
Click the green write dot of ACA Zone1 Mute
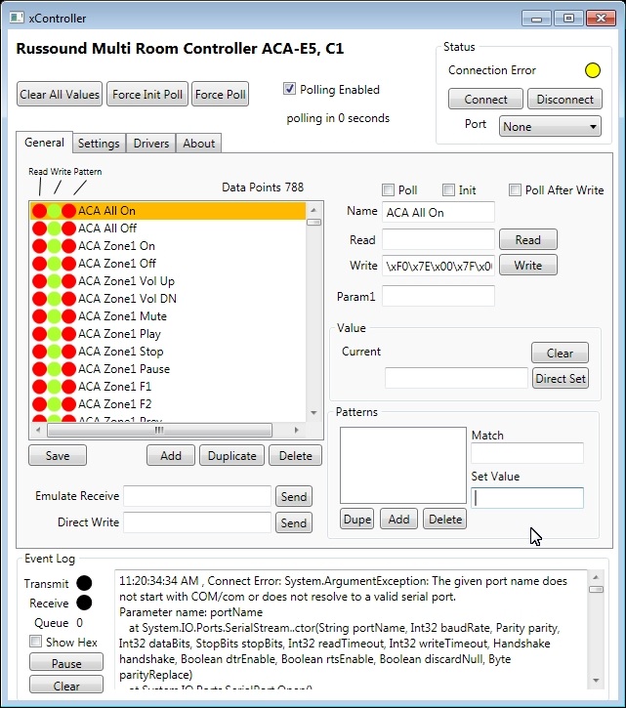[x=54, y=316]
